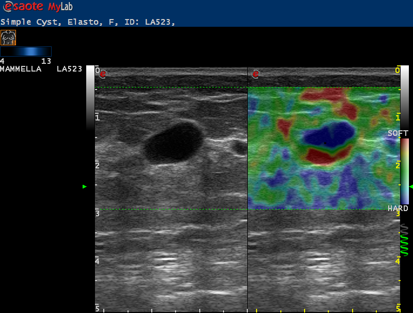This screenshot has width=413, height=313.
Task: Click the left green focus arrow marker
Action: (x=85, y=186)
